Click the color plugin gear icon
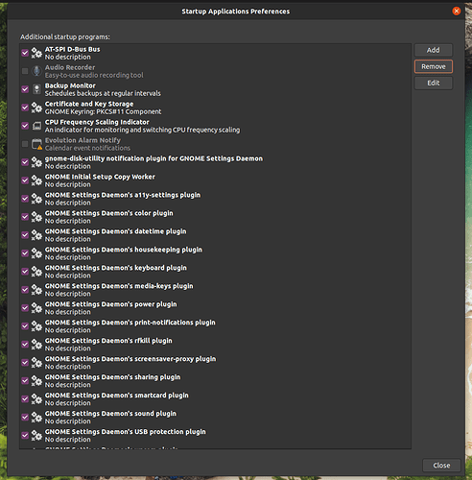472x480 pixels. [x=36, y=217]
